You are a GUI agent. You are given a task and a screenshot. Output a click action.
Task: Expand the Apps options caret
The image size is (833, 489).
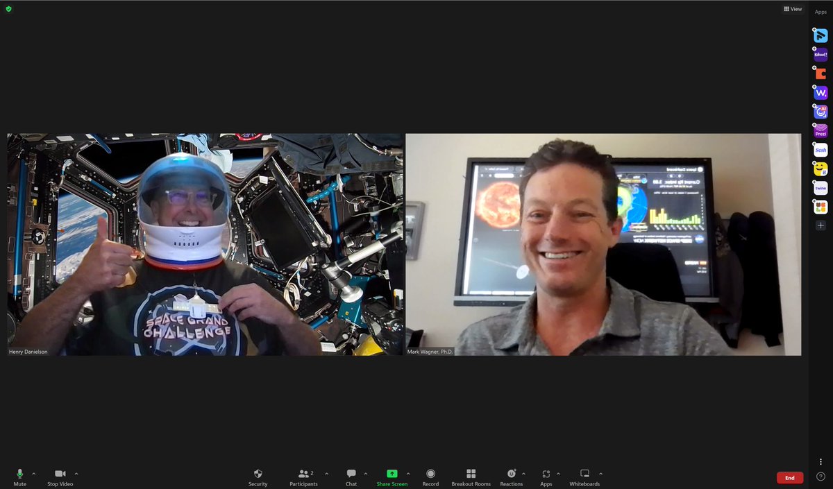558,474
